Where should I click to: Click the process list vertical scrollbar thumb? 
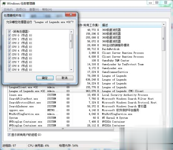pos(164,38)
